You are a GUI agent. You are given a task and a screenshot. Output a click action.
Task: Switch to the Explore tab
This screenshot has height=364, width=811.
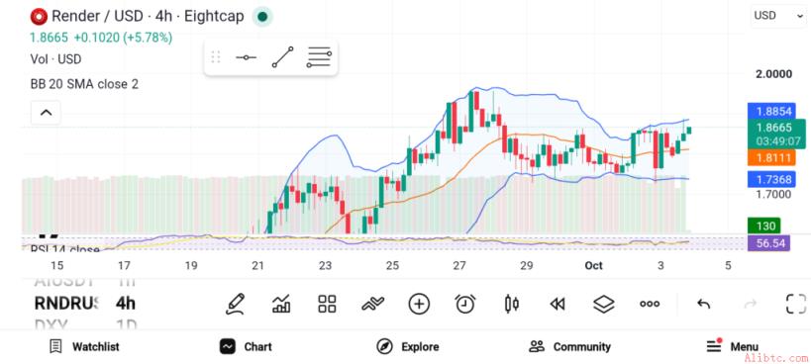point(408,347)
